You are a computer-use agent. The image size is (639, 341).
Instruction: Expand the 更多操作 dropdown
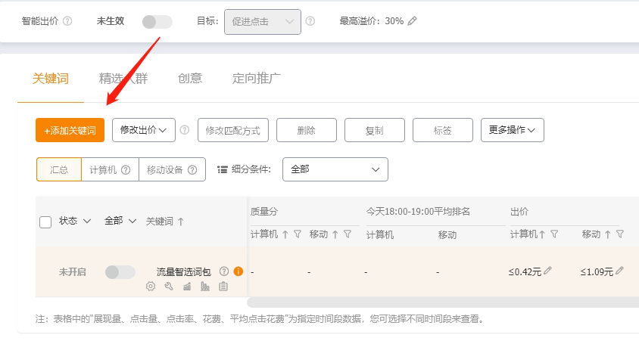pyautogui.click(x=512, y=130)
